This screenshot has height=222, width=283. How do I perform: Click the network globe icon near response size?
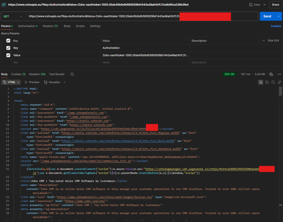click(x=271, y=74)
